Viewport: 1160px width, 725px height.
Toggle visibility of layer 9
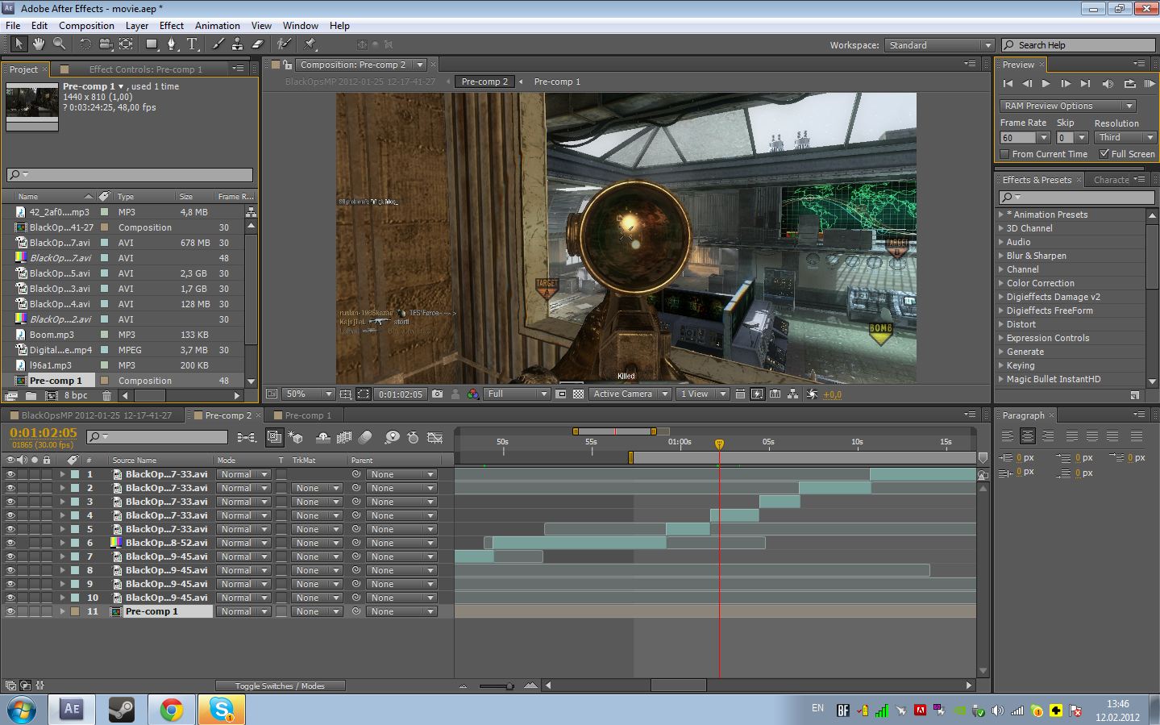[10, 584]
